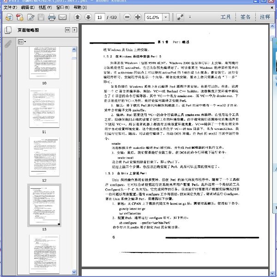
Task: Open the toolbar options small arrow
Action: [x=190, y=17]
